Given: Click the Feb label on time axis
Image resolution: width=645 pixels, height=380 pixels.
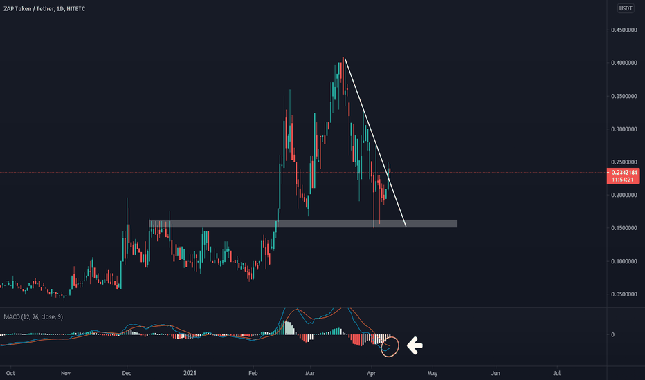Looking at the screenshot, I should 253,373.
